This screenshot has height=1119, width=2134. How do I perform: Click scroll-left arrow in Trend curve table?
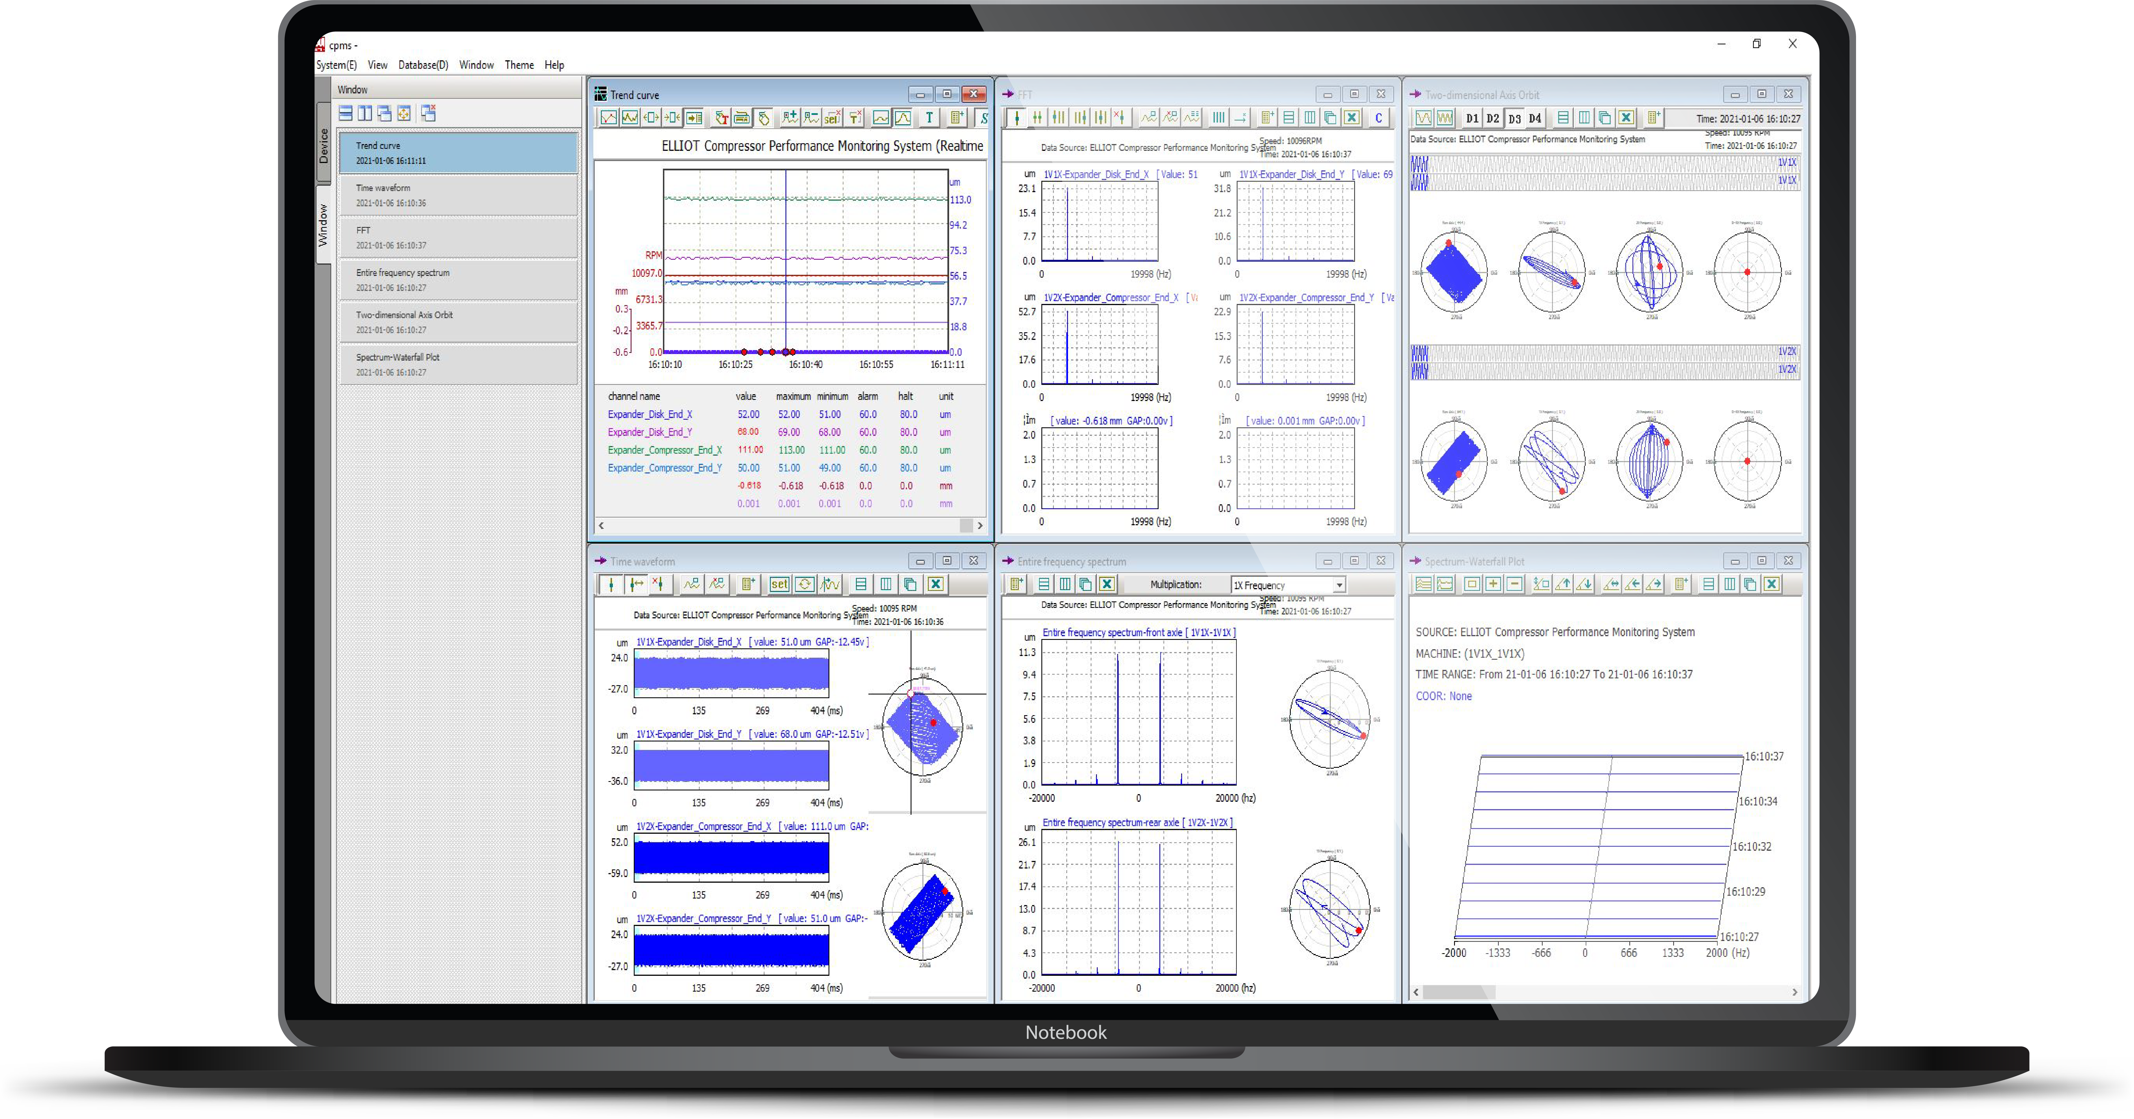click(602, 526)
